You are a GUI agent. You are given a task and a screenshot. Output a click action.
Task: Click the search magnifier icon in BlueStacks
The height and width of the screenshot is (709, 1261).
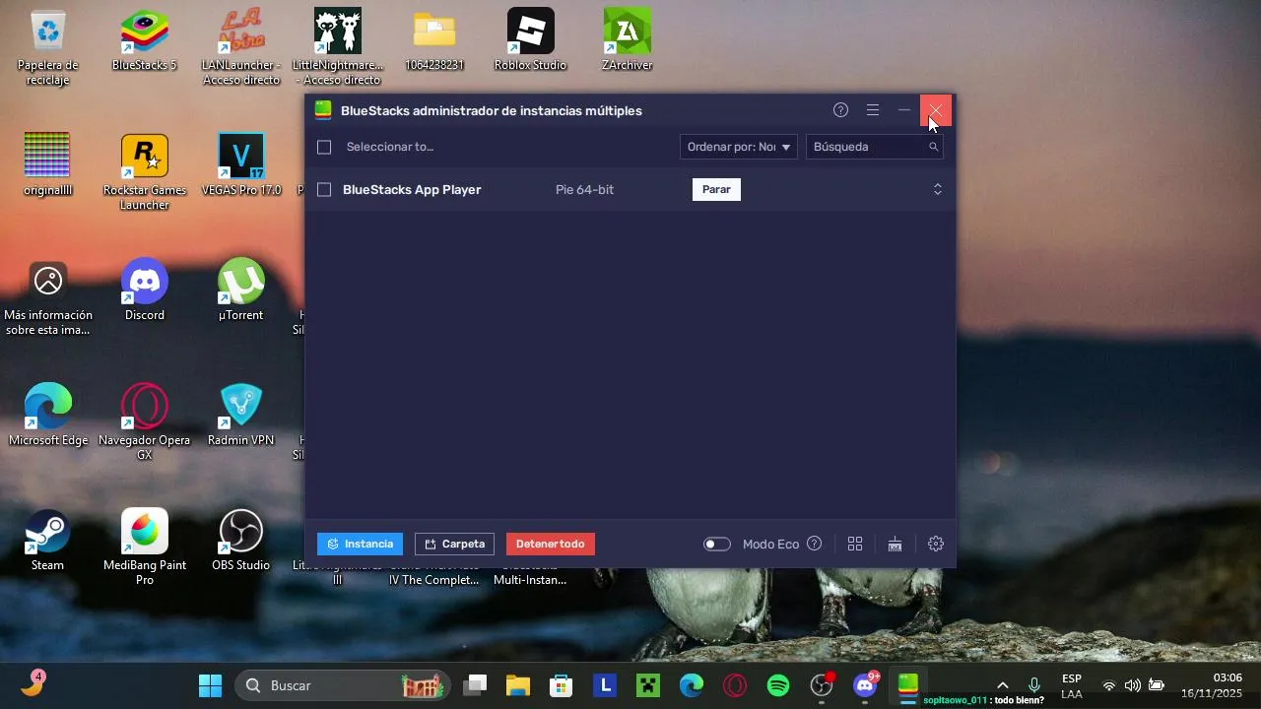tap(933, 147)
